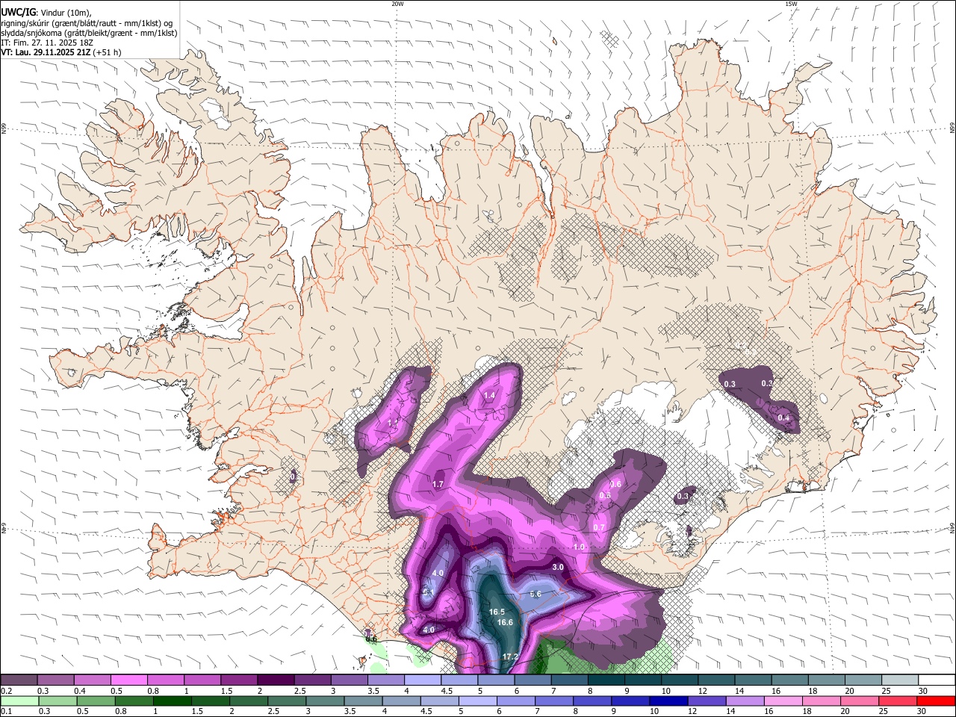Viewport: 956px width, 717px height.
Task: Pick the pink lower swatch above 16
Action: [783, 701]
